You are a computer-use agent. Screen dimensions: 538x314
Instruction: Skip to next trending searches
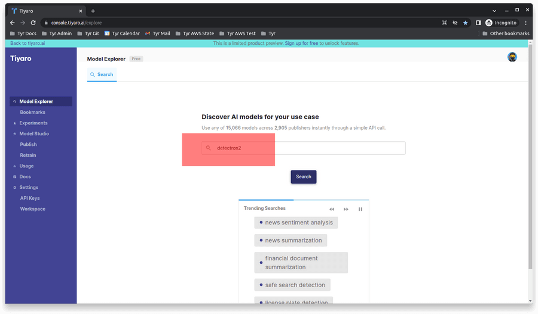[346, 209]
